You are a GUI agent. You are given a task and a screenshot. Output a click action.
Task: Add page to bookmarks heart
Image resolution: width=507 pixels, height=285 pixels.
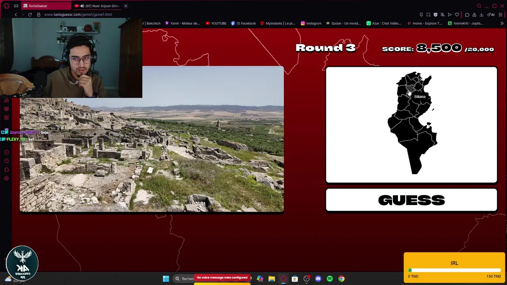[x=457, y=15]
